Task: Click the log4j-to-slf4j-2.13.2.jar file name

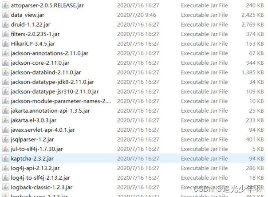Action: pos(40,177)
